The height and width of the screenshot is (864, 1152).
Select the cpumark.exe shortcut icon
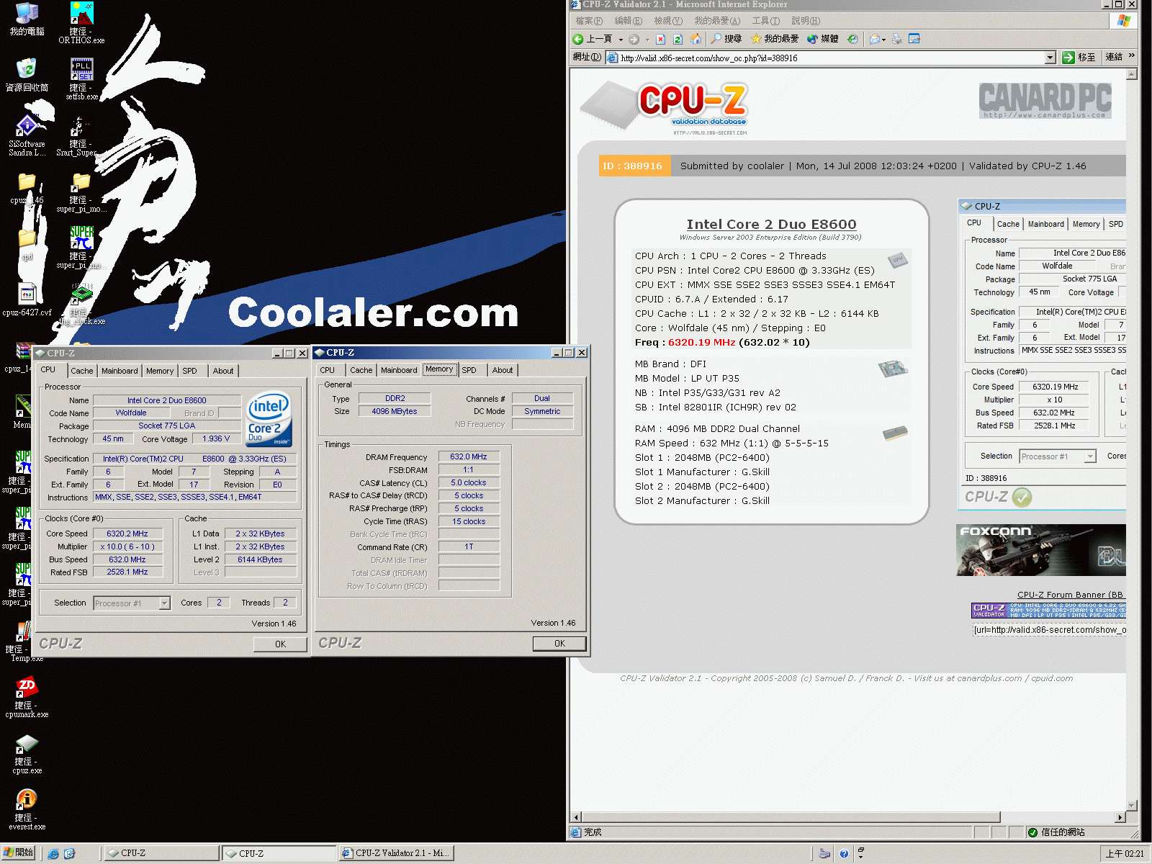coord(27,697)
